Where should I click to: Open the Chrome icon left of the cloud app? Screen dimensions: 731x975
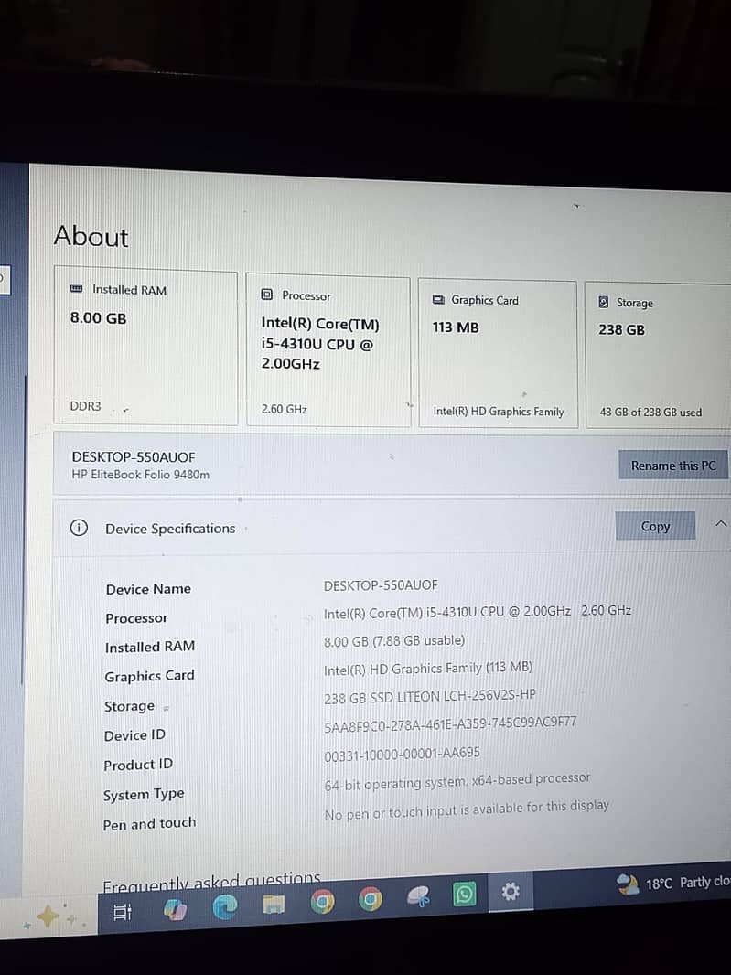pyautogui.click(x=371, y=899)
